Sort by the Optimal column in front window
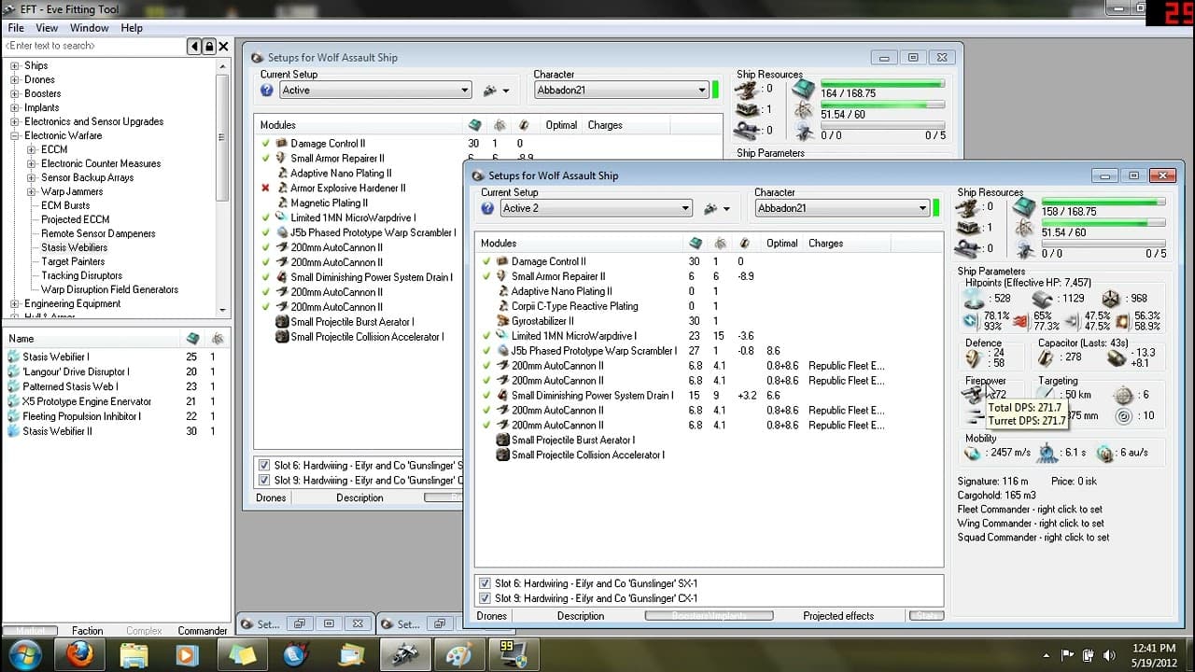 click(782, 244)
